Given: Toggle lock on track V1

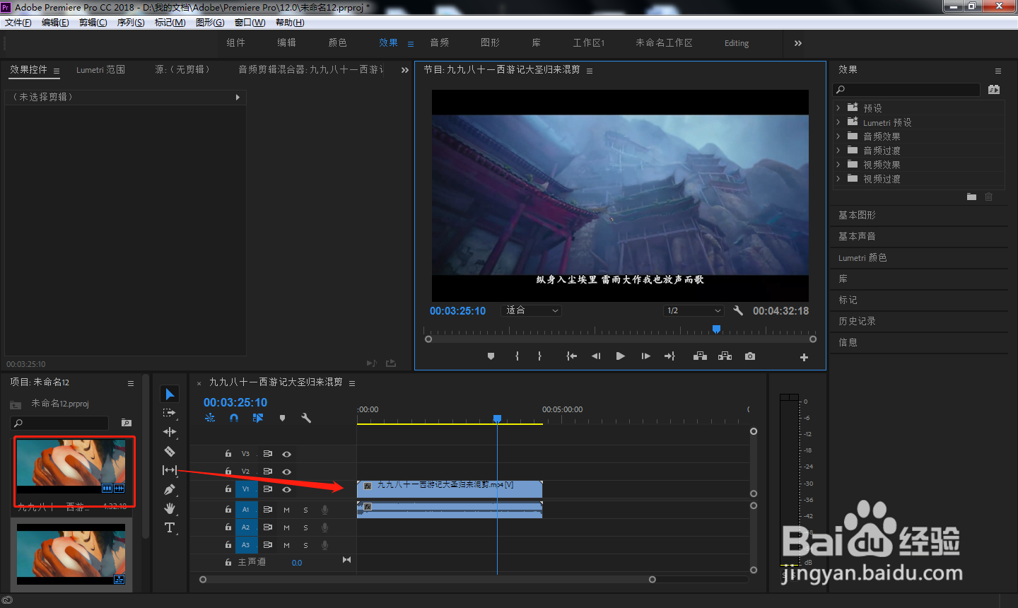Looking at the screenshot, I should point(228,489).
